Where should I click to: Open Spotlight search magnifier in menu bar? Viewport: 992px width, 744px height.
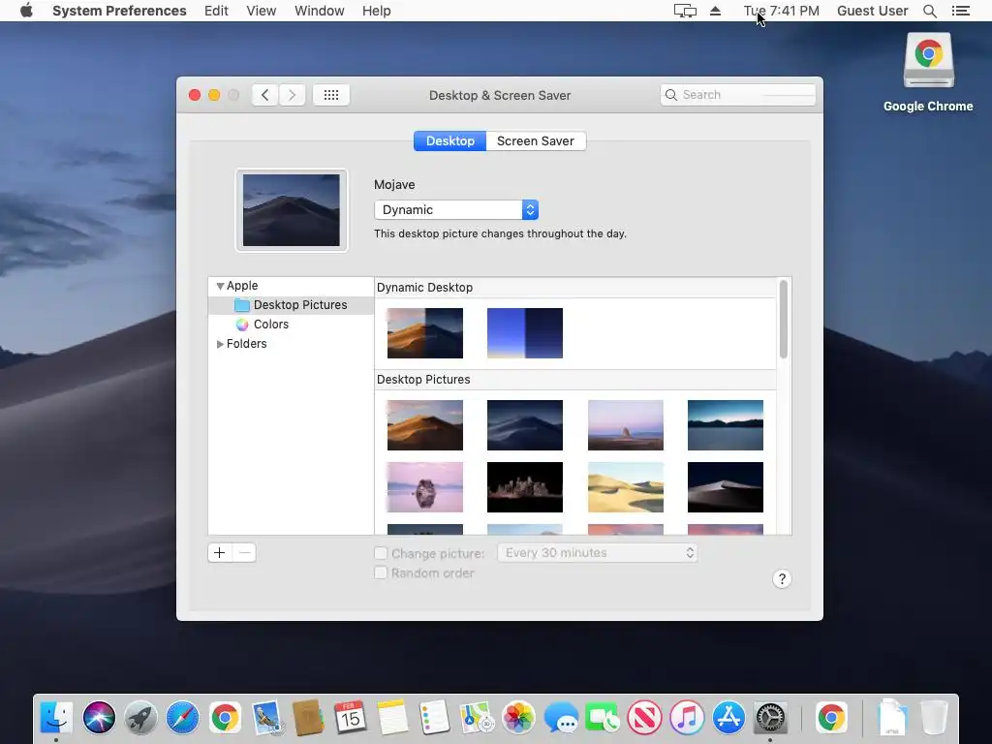(x=929, y=11)
